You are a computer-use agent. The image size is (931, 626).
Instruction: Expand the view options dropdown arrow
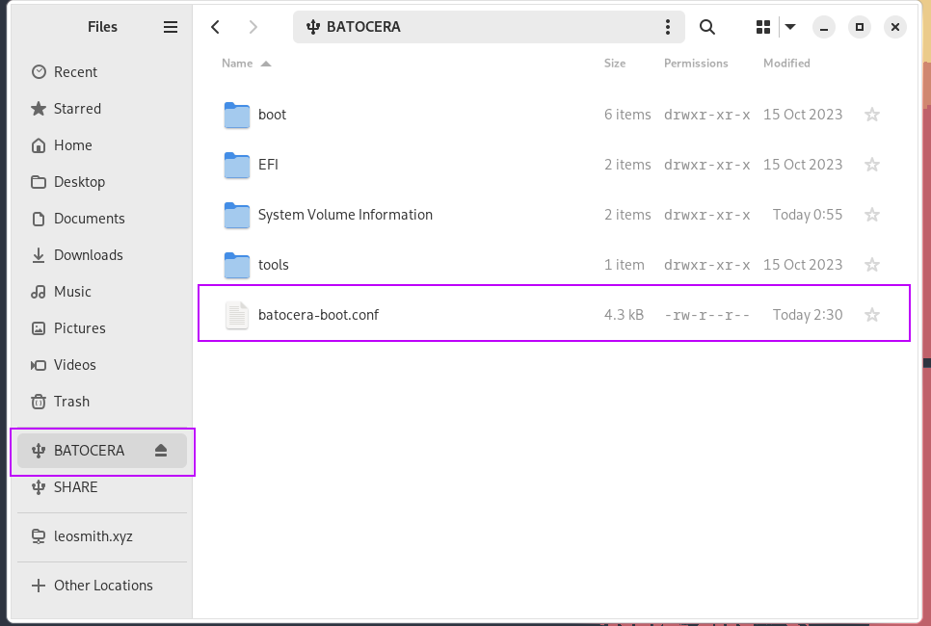pyautogui.click(x=790, y=27)
